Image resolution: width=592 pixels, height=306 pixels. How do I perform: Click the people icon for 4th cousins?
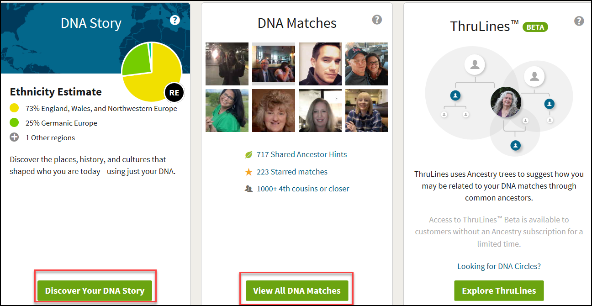coord(248,189)
